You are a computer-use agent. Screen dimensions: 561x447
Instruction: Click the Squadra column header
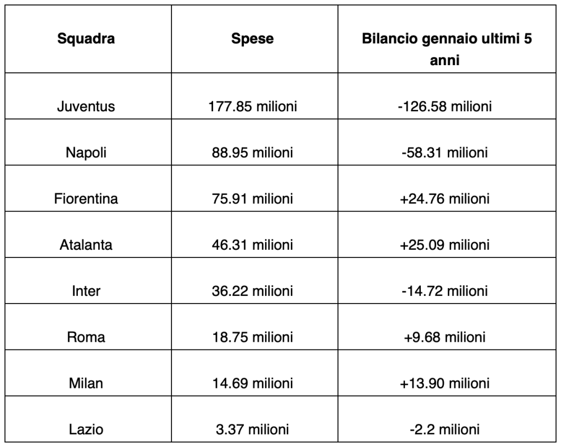click(86, 39)
